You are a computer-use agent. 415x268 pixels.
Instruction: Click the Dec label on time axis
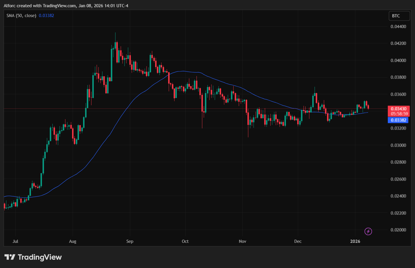298,241
